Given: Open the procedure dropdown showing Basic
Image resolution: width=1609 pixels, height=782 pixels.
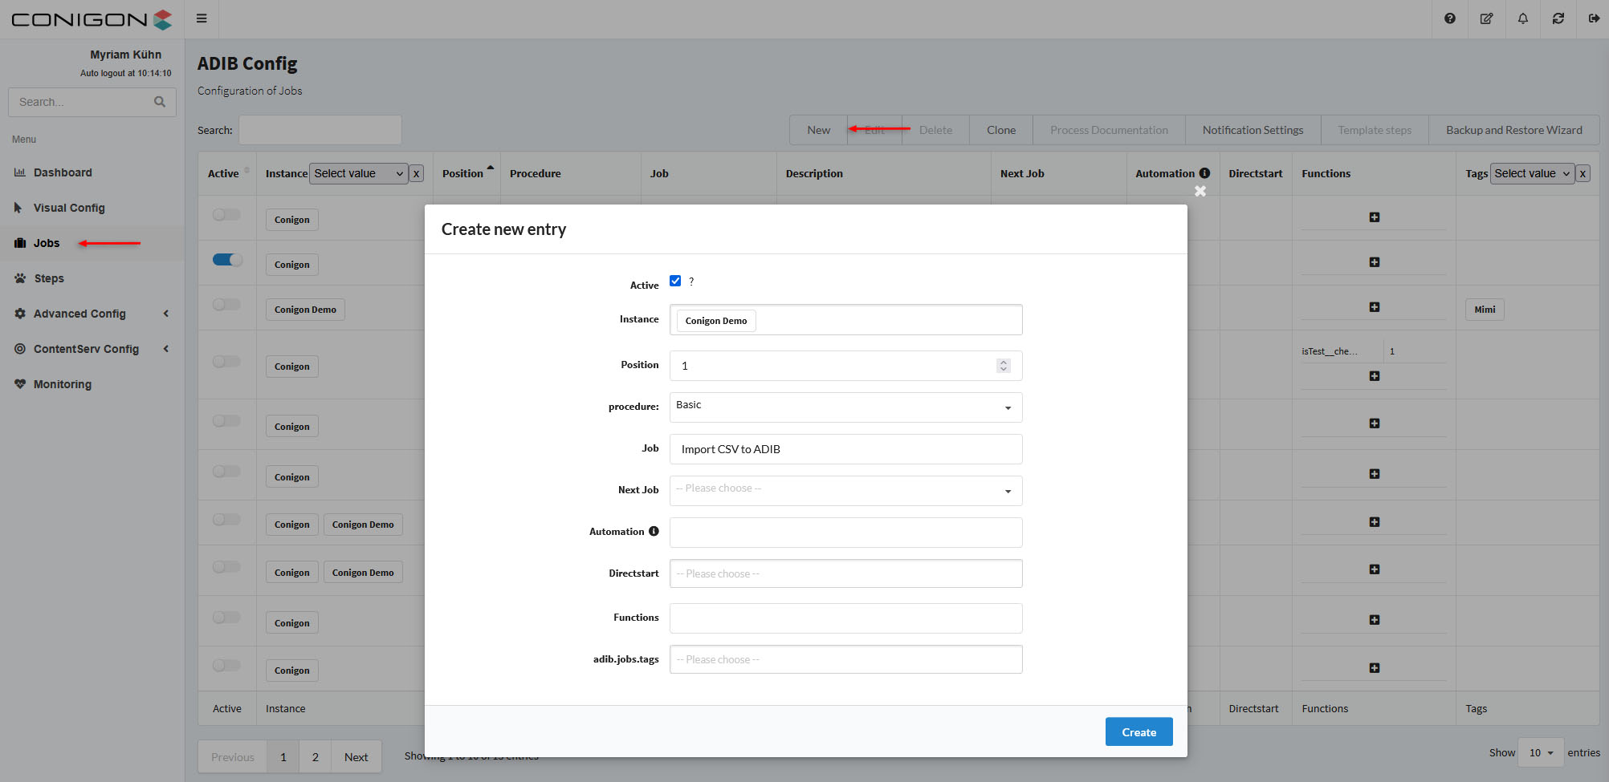Looking at the screenshot, I should point(845,407).
